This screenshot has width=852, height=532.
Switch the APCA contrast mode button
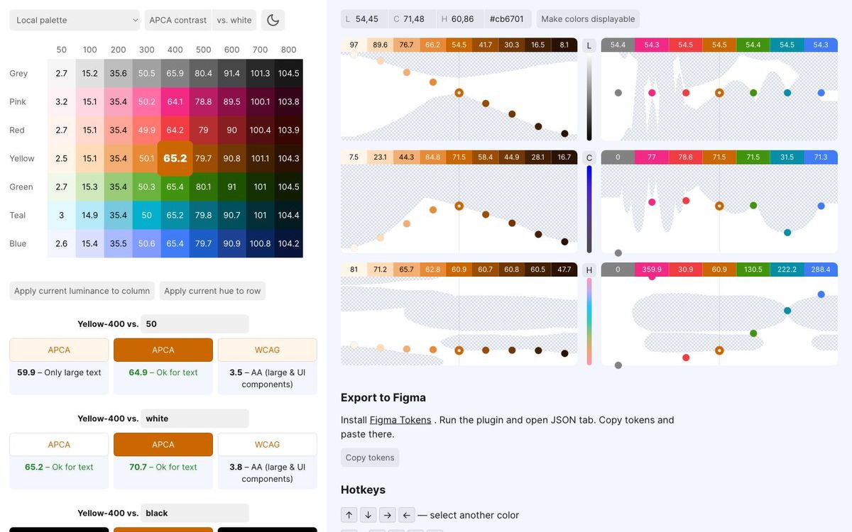click(178, 20)
